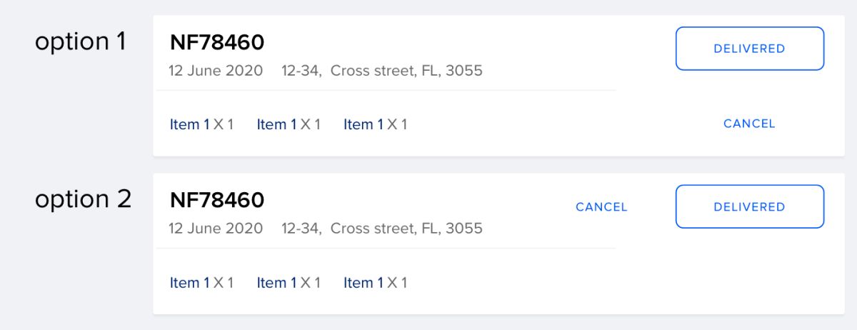Click the divider line in option 2 card

click(x=386, y=249)
